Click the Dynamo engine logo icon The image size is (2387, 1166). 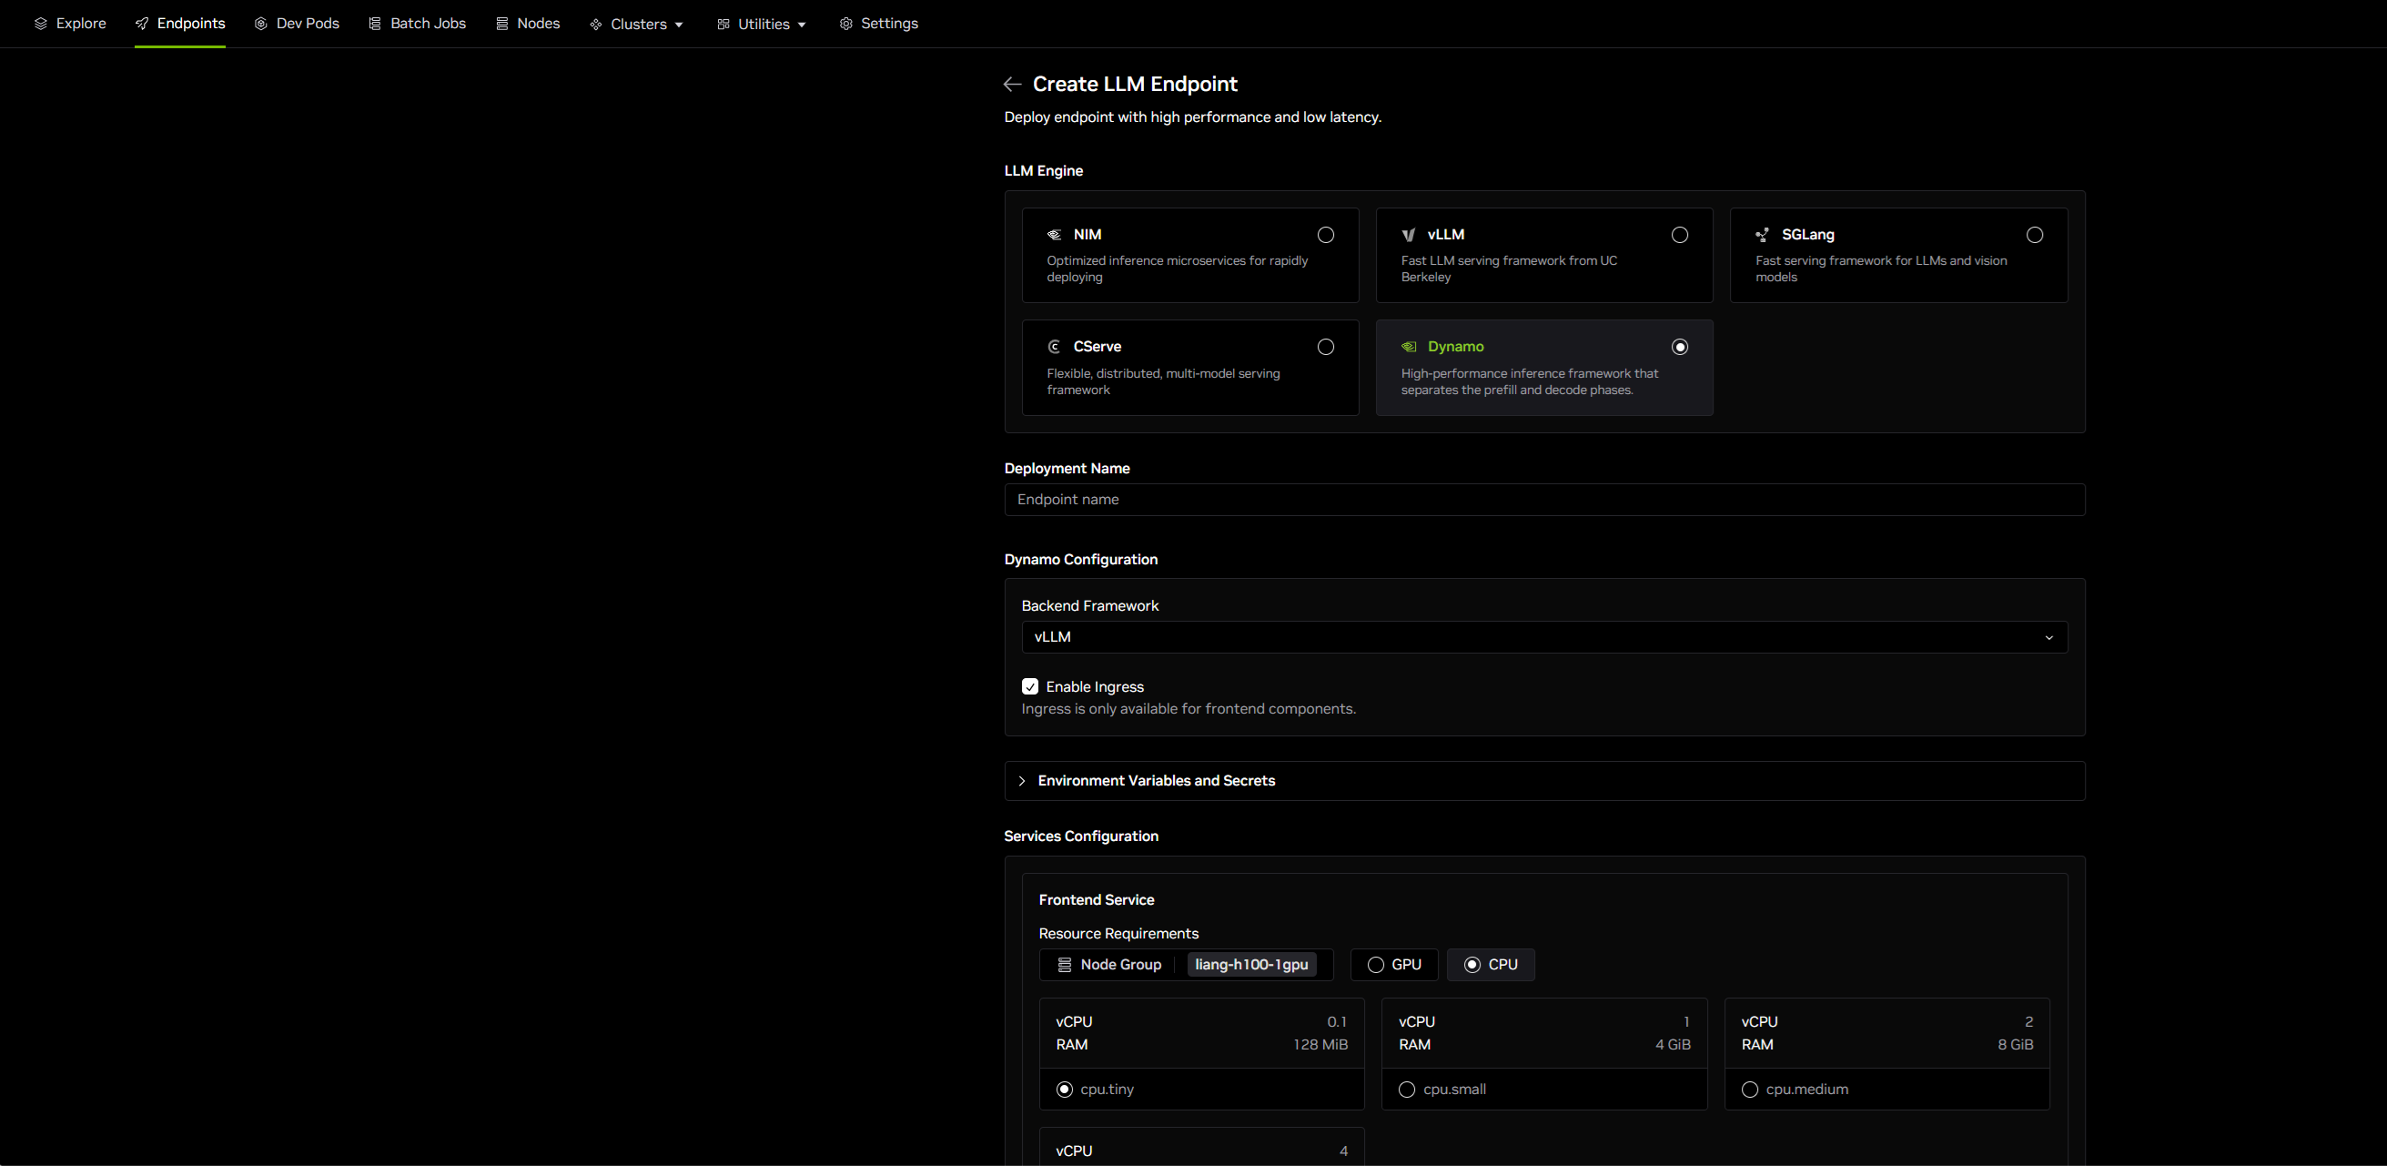pos(1408,347)
